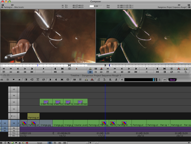This screenshot has height=144, width=191.
Task: Step forward ten frames in source monitor
Action: point(25,72)
